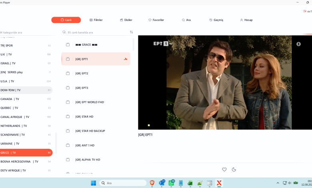Play the |GR| EPT WORLD FHD channel

(96, 102)
